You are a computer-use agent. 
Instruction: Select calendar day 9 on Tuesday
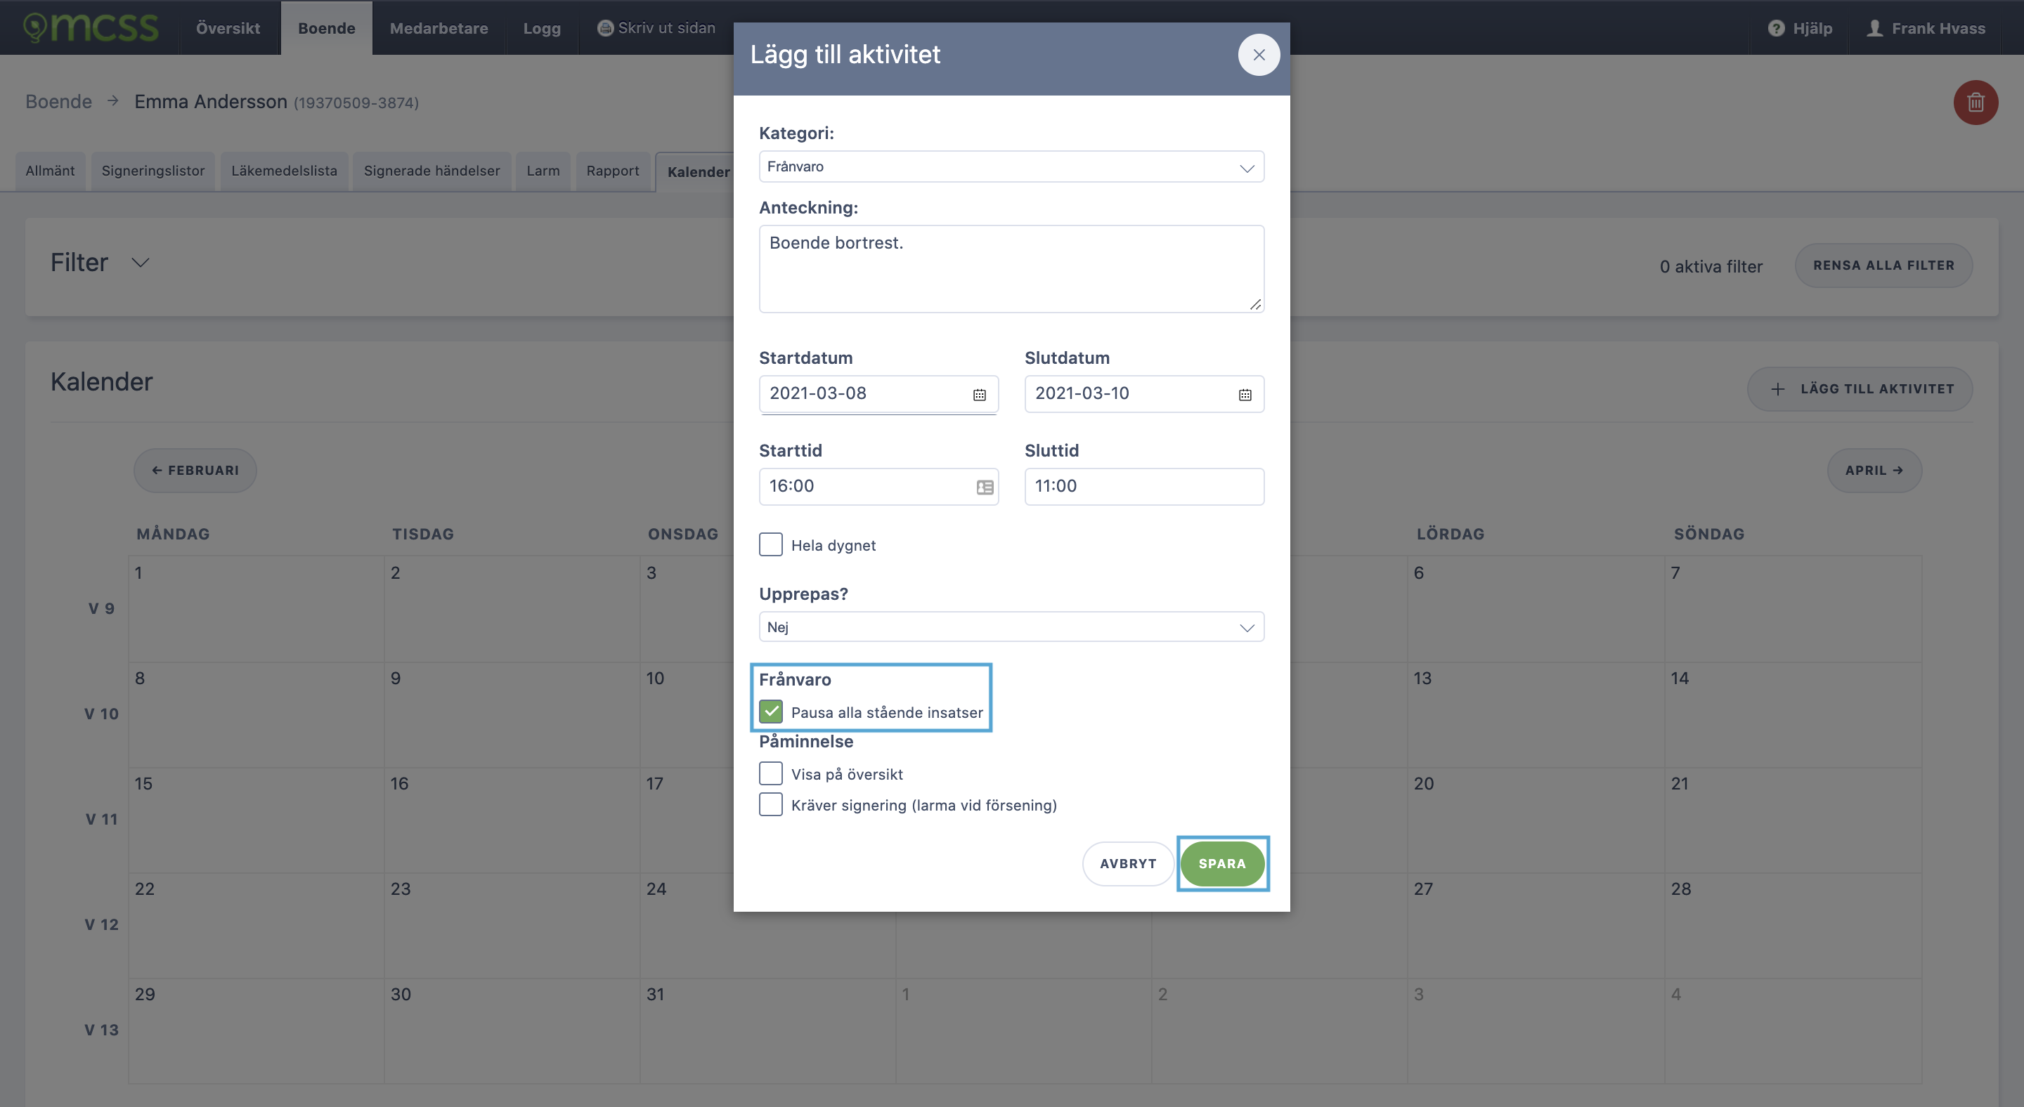coord(512,714)
